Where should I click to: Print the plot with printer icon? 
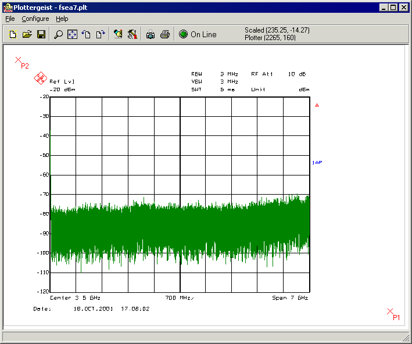[164, 35]
